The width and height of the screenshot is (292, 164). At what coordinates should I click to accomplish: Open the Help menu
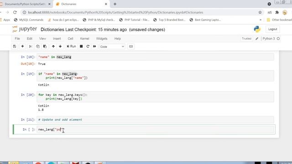(118, 39)
